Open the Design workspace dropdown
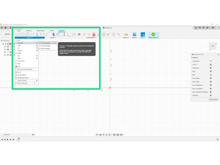220x165 pixels. coord(7,34)
